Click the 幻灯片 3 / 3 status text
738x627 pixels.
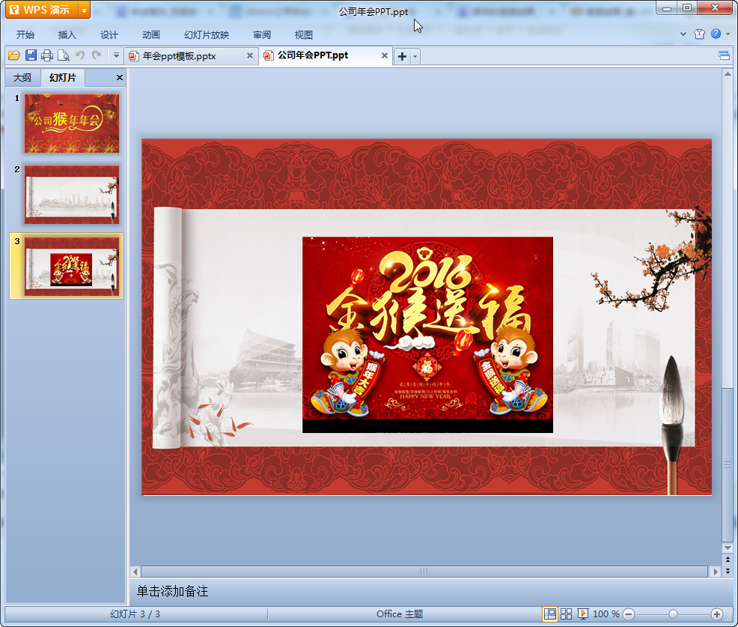(135, 614)
